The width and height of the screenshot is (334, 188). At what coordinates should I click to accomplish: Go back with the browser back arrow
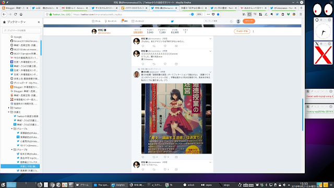[5, 14]
